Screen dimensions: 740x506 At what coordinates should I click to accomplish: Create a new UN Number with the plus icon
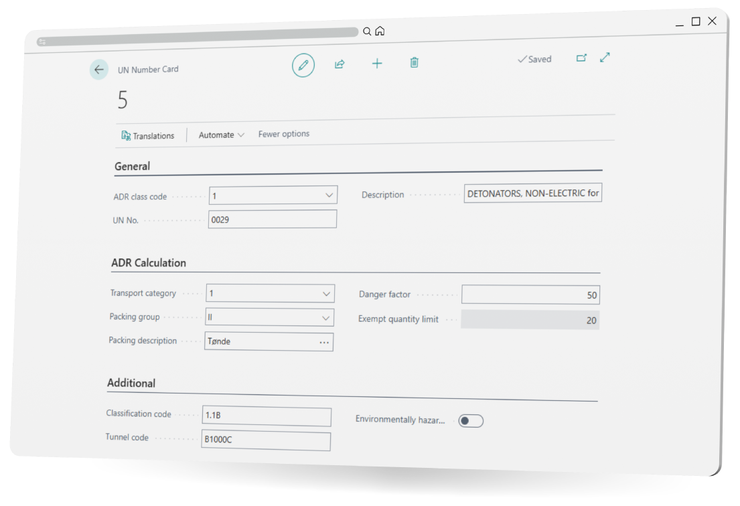[x=377, y=64]
